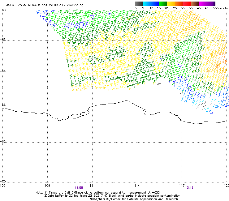Click the -68 latitude label

[x=3, y=141]
